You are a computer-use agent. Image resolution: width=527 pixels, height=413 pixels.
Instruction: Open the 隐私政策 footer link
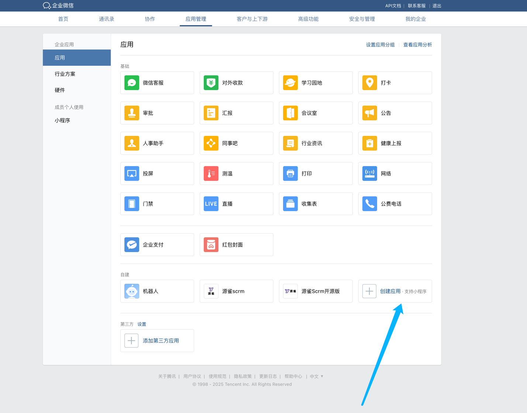[243, 376]
